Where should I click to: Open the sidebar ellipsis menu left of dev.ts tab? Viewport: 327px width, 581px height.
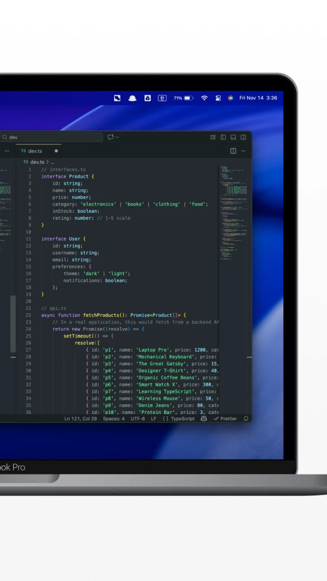tap(7, 151)
